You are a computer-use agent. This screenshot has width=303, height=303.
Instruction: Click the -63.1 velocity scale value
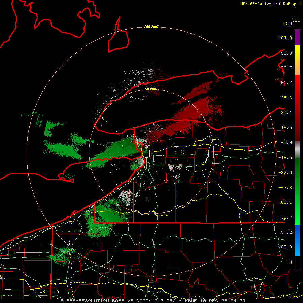pyautogui.click(x=285, y=202)
